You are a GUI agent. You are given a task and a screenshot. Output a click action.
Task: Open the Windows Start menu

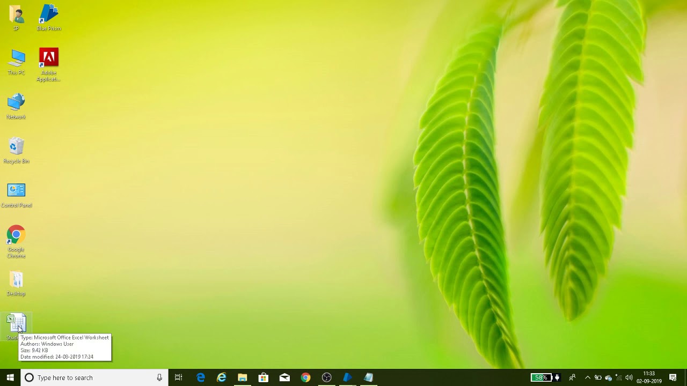pos(10,377)
